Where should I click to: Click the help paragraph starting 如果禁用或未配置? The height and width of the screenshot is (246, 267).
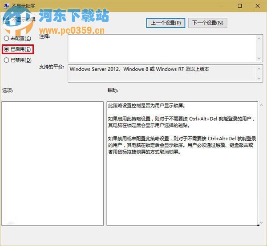click(x=182, y=145)
